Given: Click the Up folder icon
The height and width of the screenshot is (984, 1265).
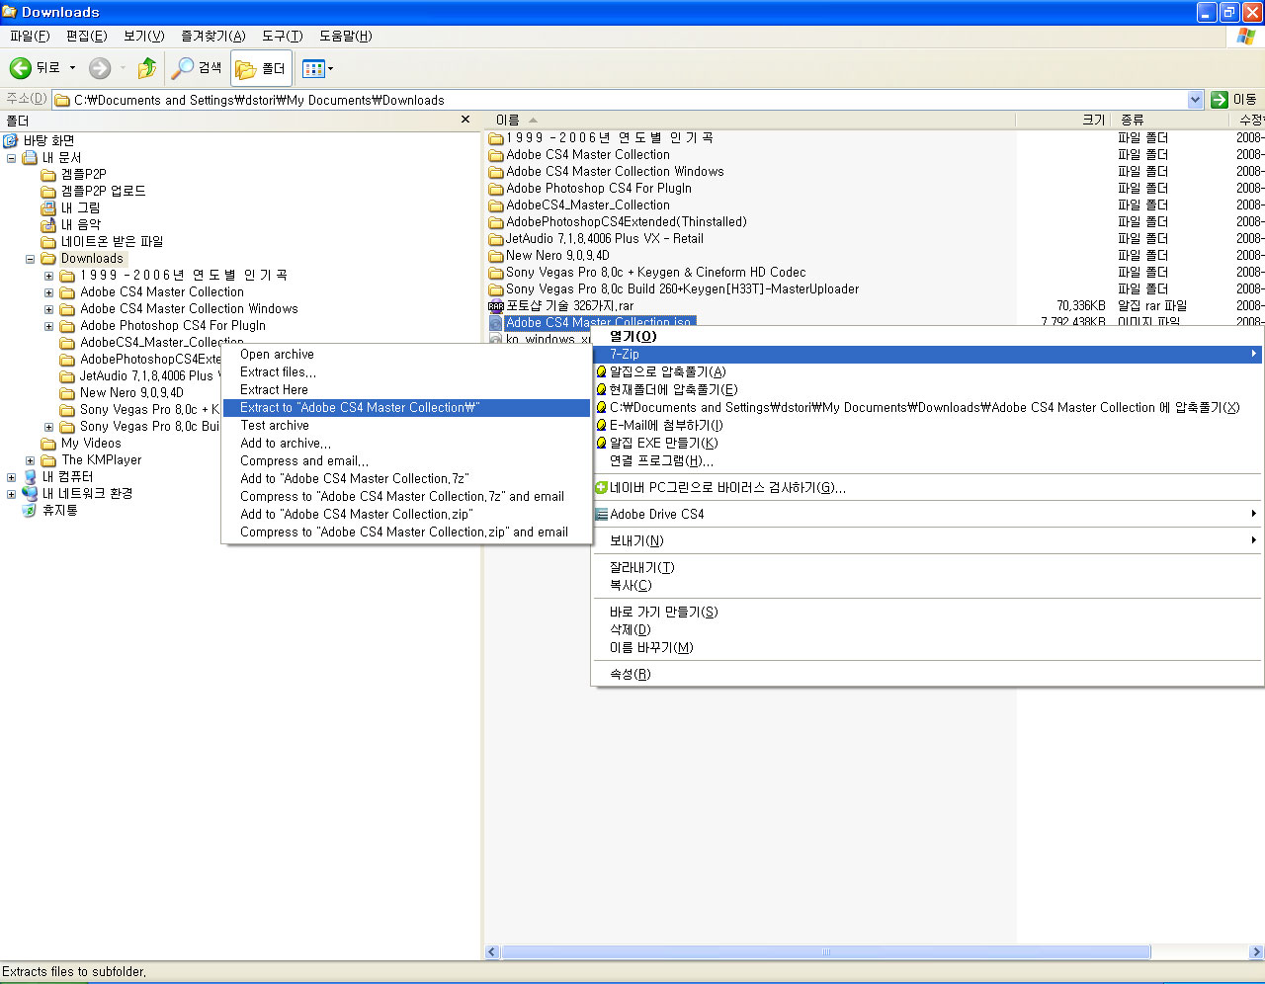Looking at the screenshot, I should coord(147,68).
